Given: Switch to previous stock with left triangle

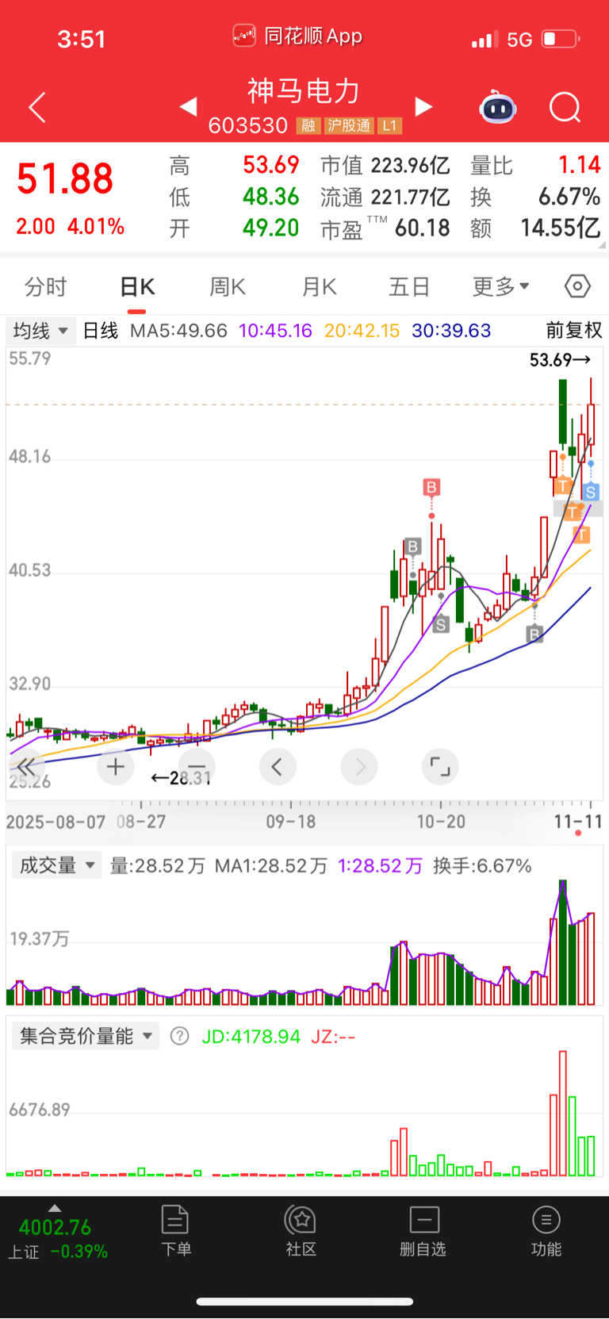Looking at the screenshot, I should (188, 106).
